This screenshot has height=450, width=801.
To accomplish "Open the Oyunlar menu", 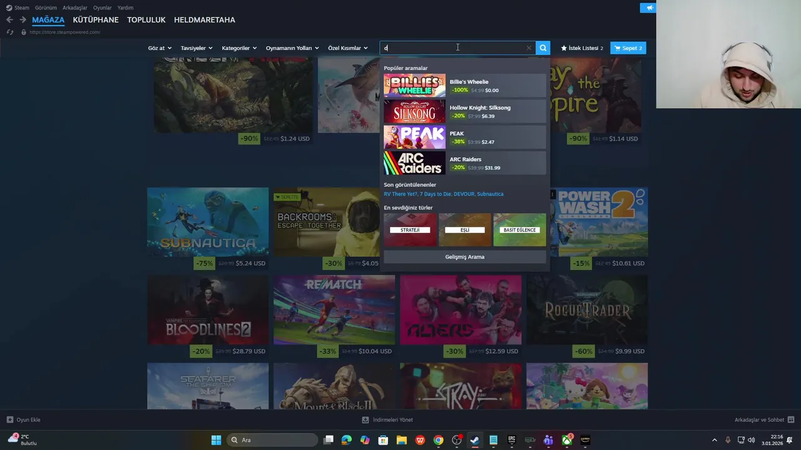I will [103, 7].
